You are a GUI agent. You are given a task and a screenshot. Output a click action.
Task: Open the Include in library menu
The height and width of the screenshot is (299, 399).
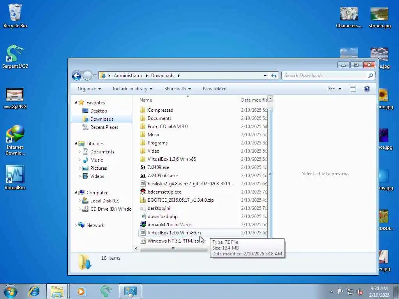click(132, 89)
